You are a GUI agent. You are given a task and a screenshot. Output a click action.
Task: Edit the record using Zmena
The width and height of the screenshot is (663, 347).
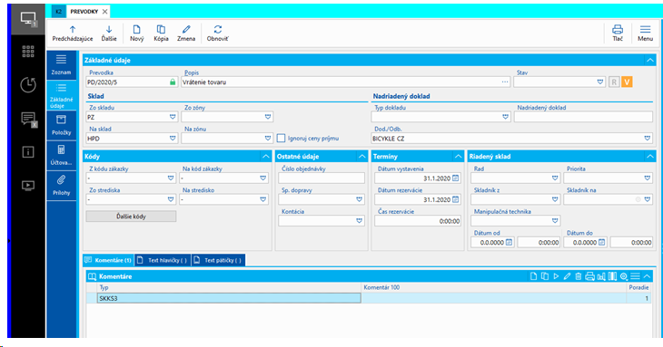click(x=186, y=34)
